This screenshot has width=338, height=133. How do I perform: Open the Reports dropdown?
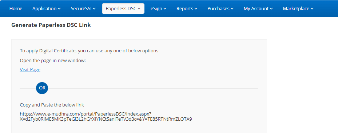click(x=187, y=9)
